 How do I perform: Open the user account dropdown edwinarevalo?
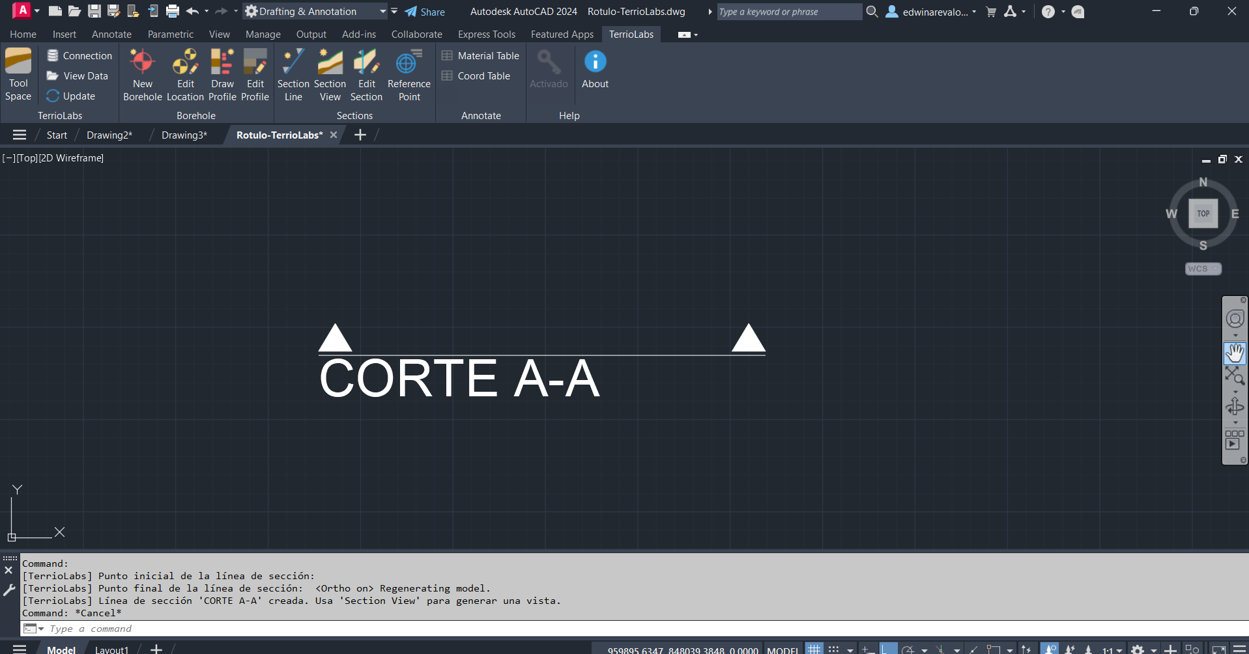click(932, 12)
